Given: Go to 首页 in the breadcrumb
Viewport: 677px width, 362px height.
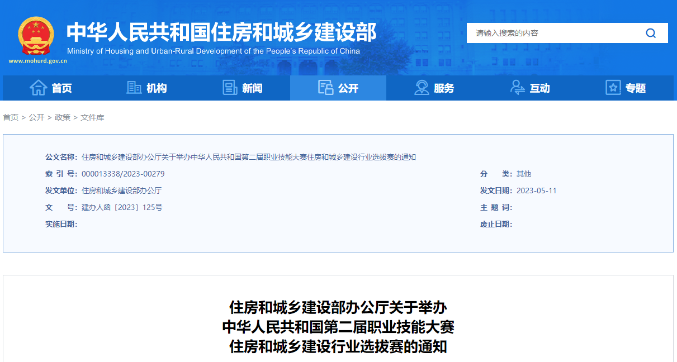Looking at the screenshot, I should [x=11, y=117].
